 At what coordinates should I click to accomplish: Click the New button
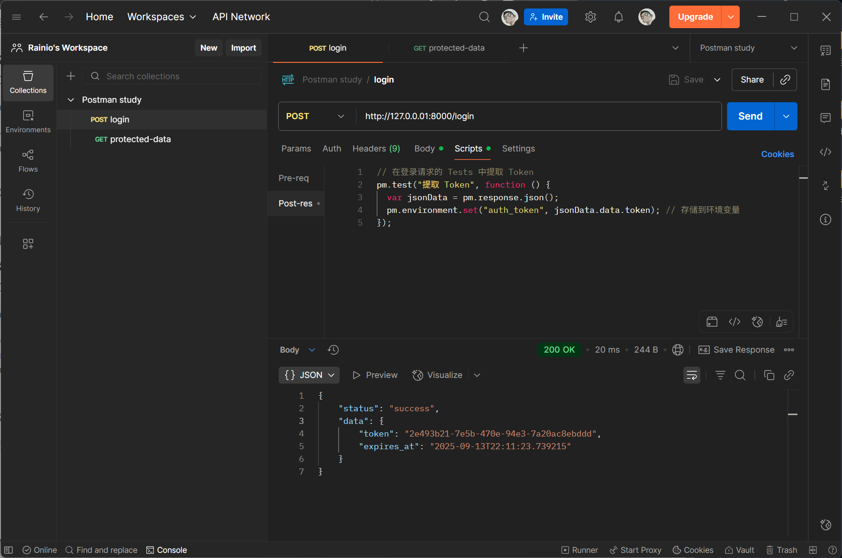(x=209, y=48)
